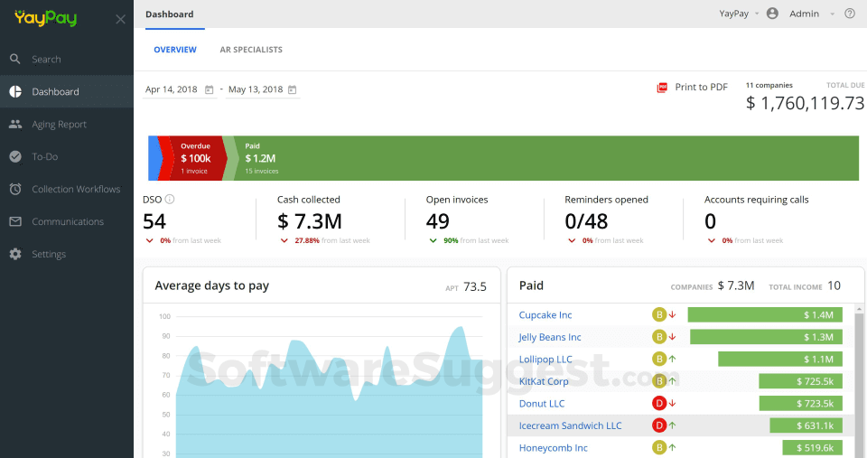Click the help question mark icon

point(849,14)
